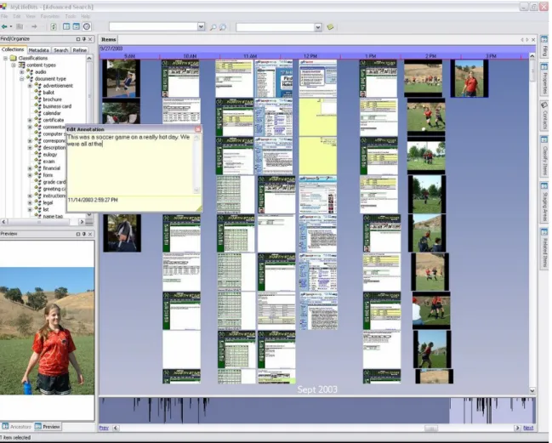This screenshot has height=443, width=552.
Task: Select the calendar tree item
Action: pyautogui.click(x=52, y=113)
